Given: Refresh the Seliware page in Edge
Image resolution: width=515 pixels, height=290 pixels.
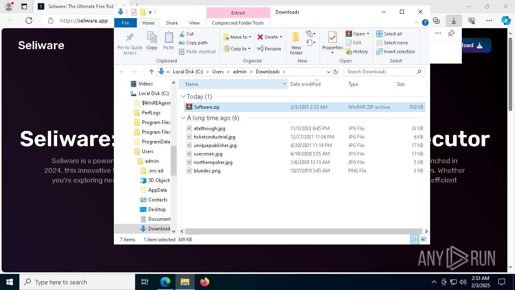Looking at the screenshot, I should (x=29, y=21).
